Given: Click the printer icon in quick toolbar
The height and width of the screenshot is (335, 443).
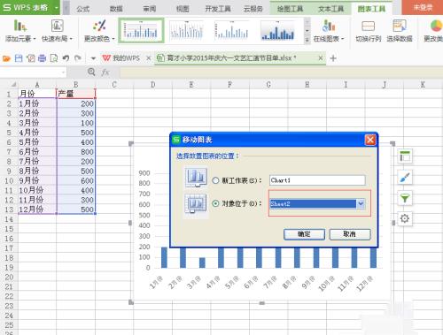Looking at the screenshot, I should pyautogui.click(x=43, y=58).
